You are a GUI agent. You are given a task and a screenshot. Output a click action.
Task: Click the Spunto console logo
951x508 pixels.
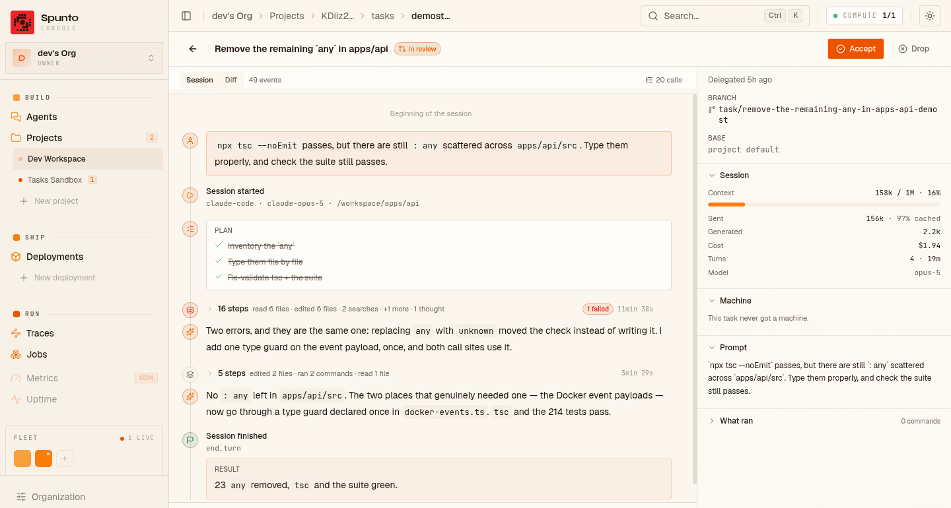click(x=22, y=22)
